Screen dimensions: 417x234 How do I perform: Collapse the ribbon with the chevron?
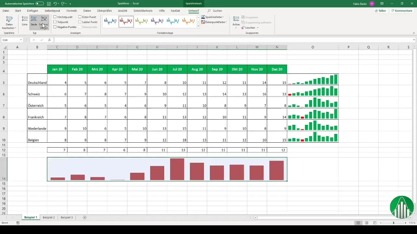click(414, 33)
